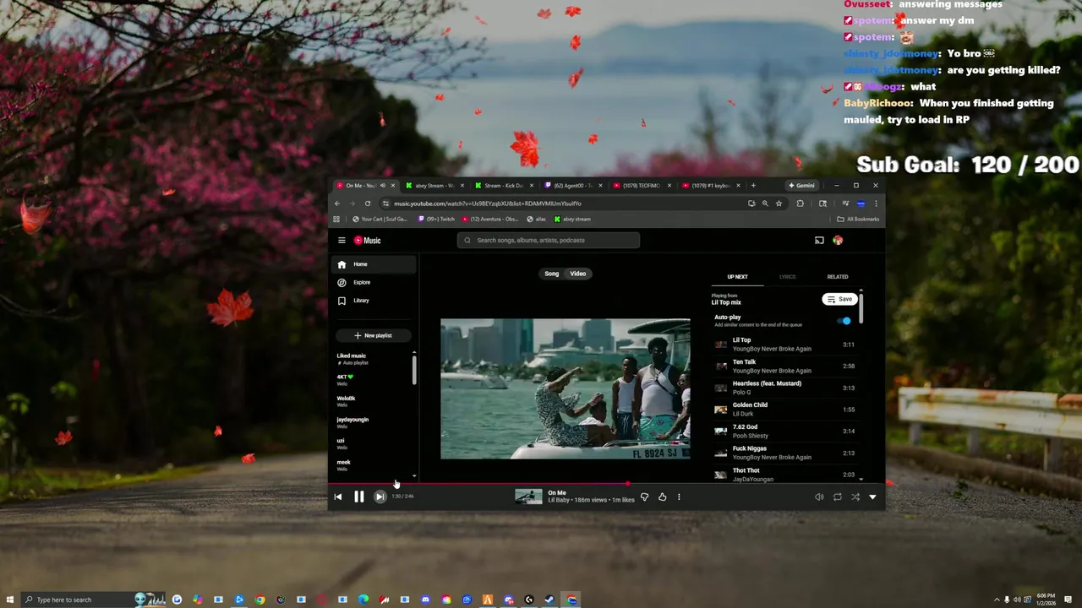Open the bookmarks bar apps grid icon

click(336, 220)
